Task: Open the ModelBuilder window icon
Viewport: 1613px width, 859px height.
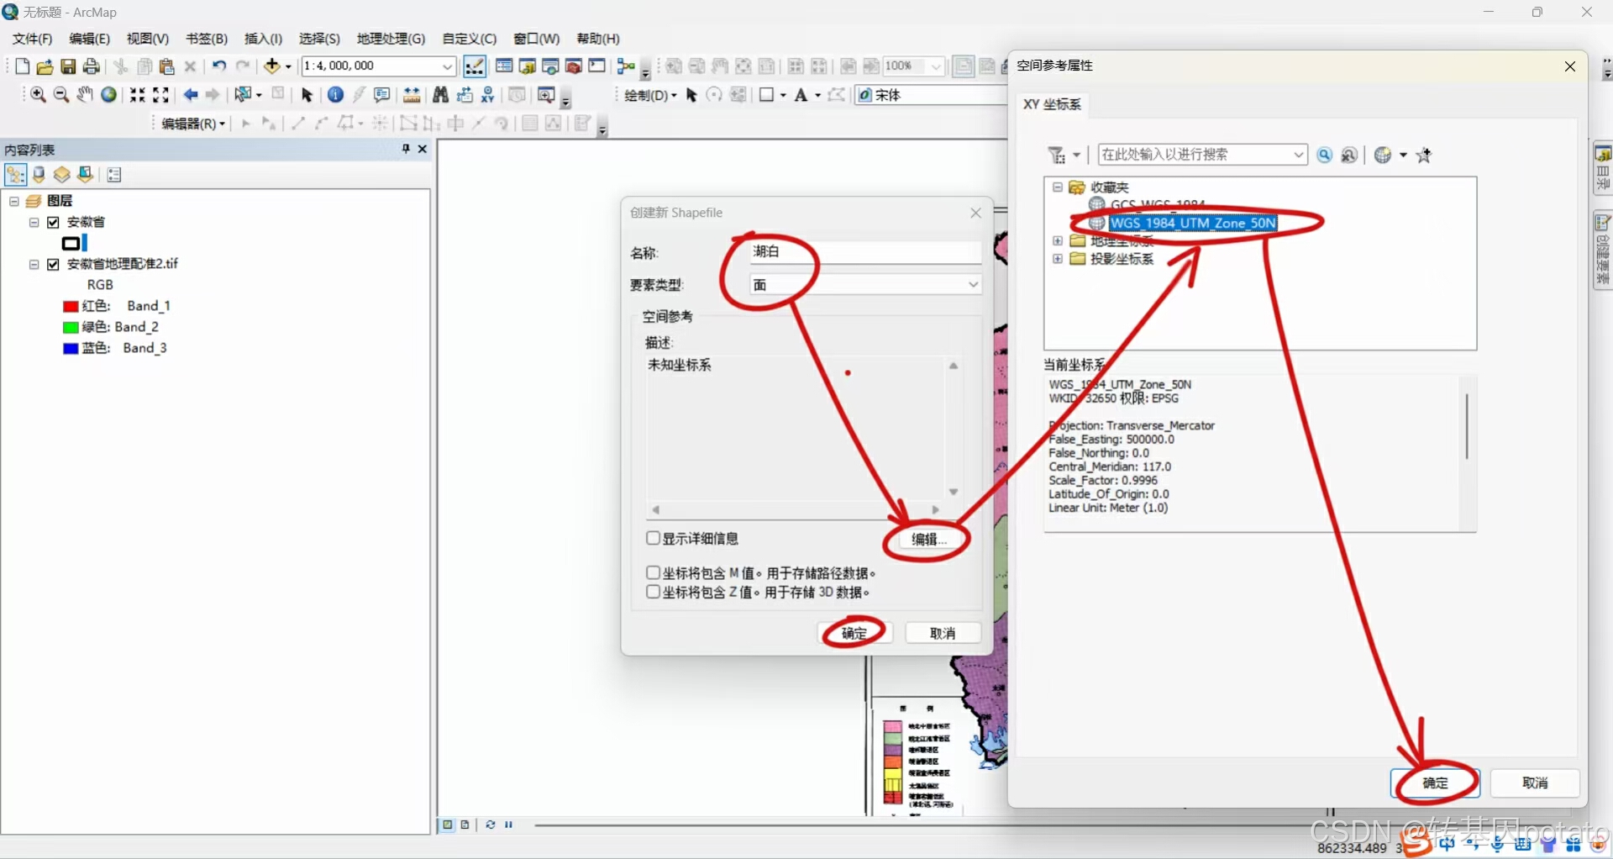Action: 626,66
